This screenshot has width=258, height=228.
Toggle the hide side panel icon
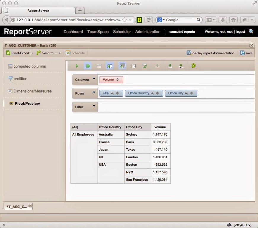pyautogui.click(x=110, y=66)
